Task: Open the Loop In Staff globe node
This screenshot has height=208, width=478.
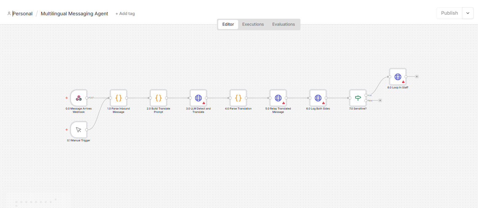Action: (398, 76)
